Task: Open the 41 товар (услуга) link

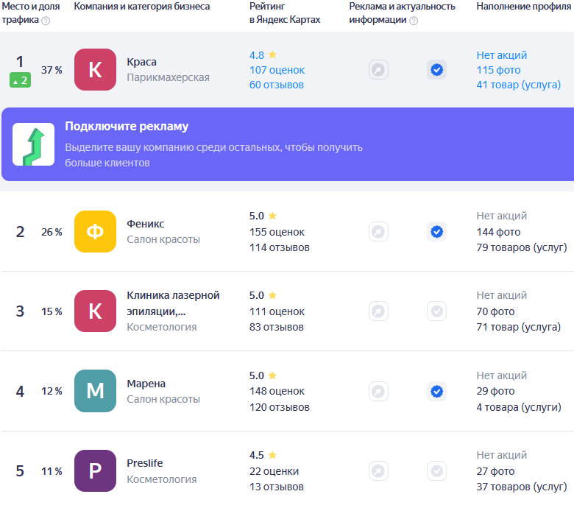Action: point(523,85)
